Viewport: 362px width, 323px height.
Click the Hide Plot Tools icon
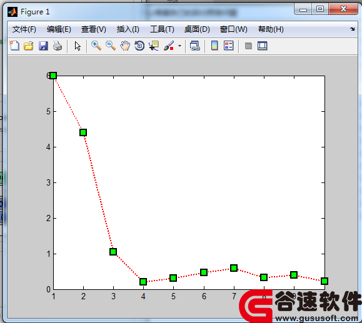coord(248,46)
